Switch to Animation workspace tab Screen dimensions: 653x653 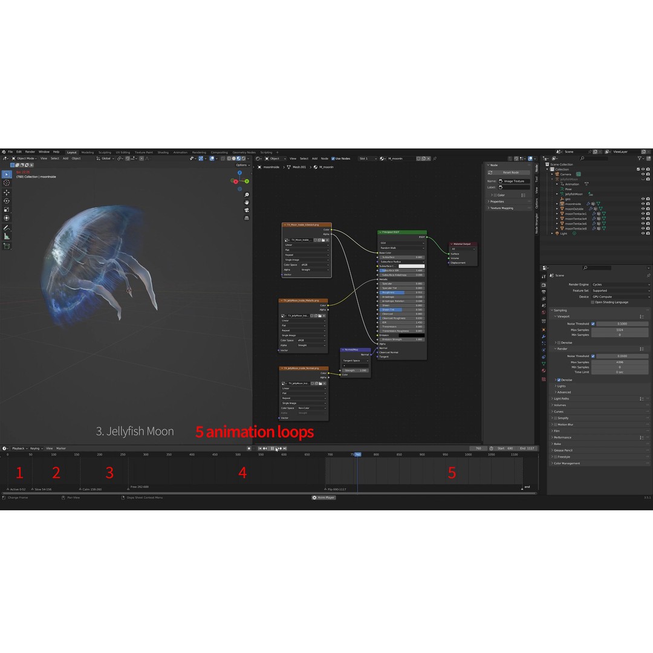point(180,152)
